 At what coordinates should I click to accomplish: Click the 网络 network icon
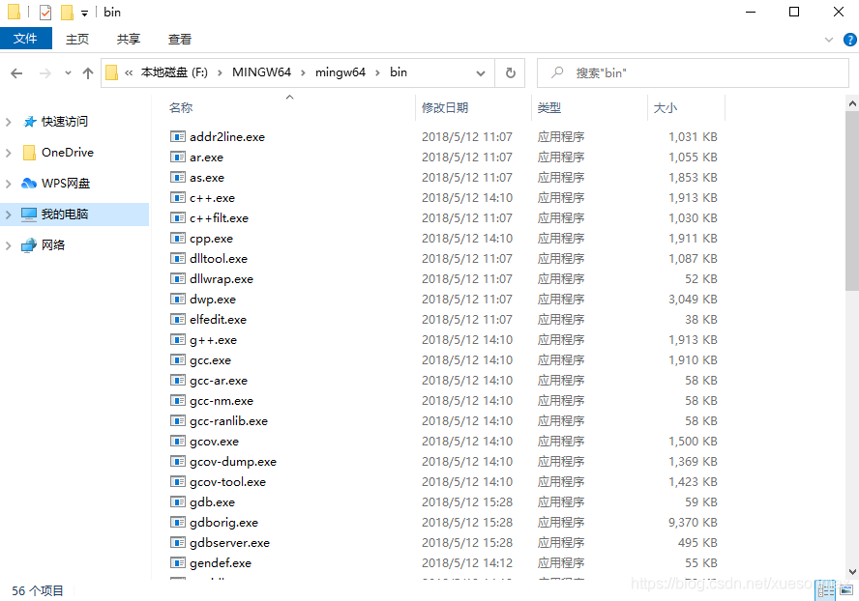pyautogui.click(x=29, y=245)
